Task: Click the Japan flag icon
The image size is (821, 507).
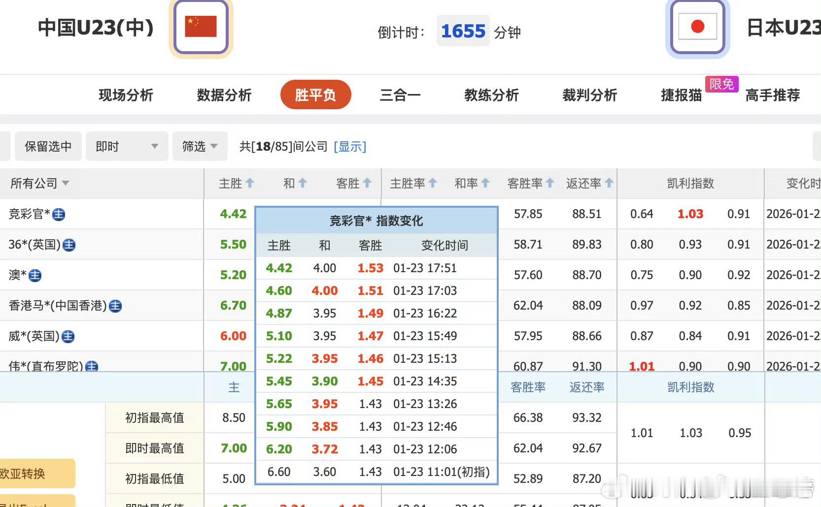Action: 697,27
